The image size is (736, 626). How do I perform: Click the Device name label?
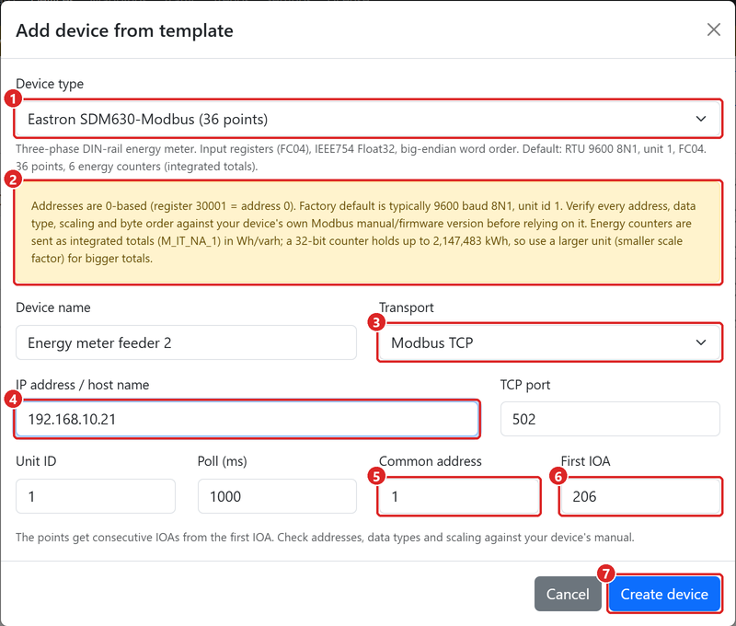click(53, 307)
